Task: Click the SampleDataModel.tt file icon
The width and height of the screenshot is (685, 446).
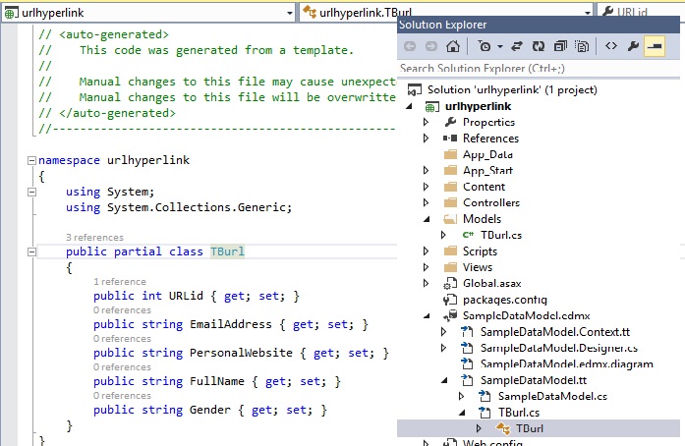Action: pos(467,380)
